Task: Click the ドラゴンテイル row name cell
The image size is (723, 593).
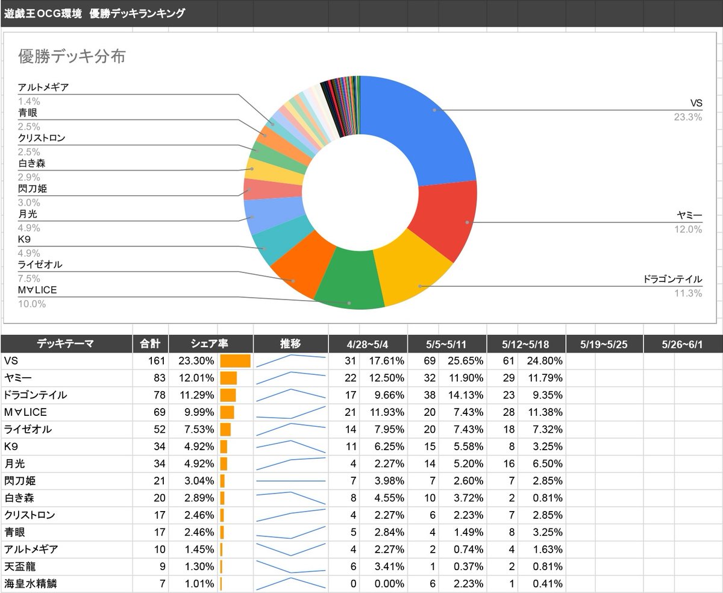Action: pos(66,395)
